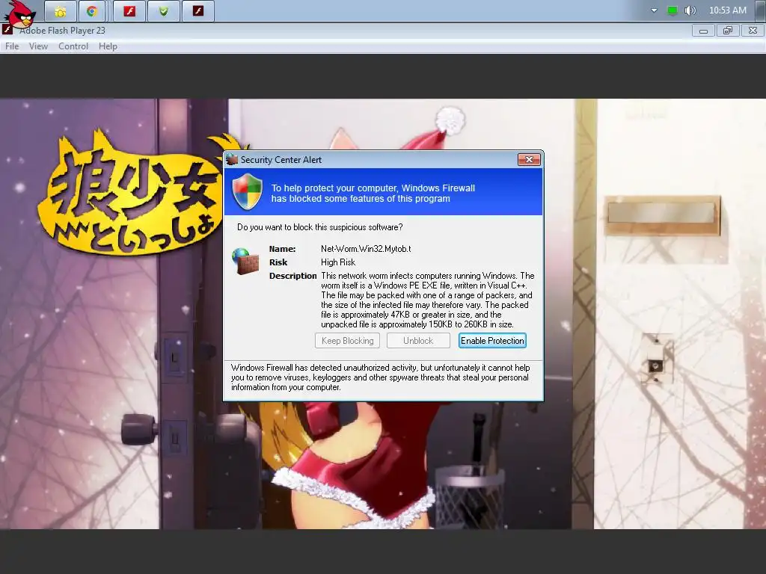Screen dimensions: 766x574
Task: Click the Enable Protection button
Action: pyautogui.click(x=492, y=341)
